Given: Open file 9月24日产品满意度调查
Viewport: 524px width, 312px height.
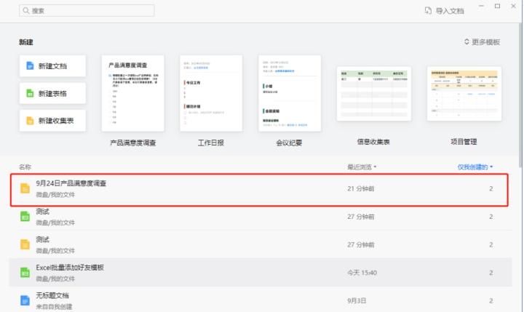Looking at the screenshot, I should point(259,189).
